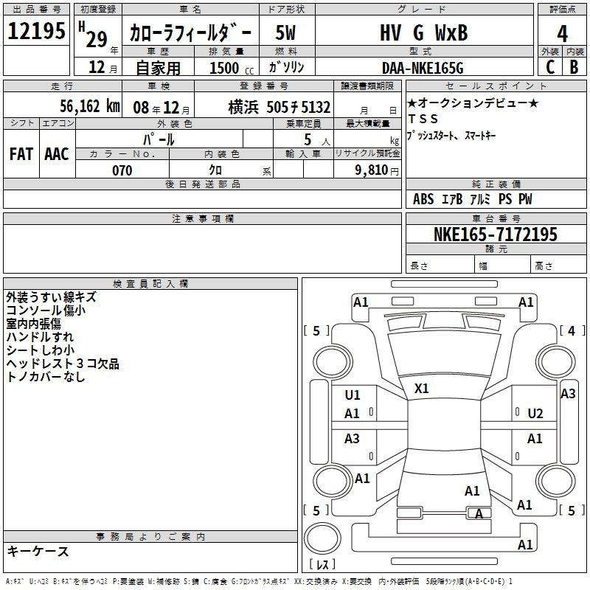590x590 pixels.
Task: Click the FAT shift type cell
Action: pyautogui.click(x=21, y=153)
